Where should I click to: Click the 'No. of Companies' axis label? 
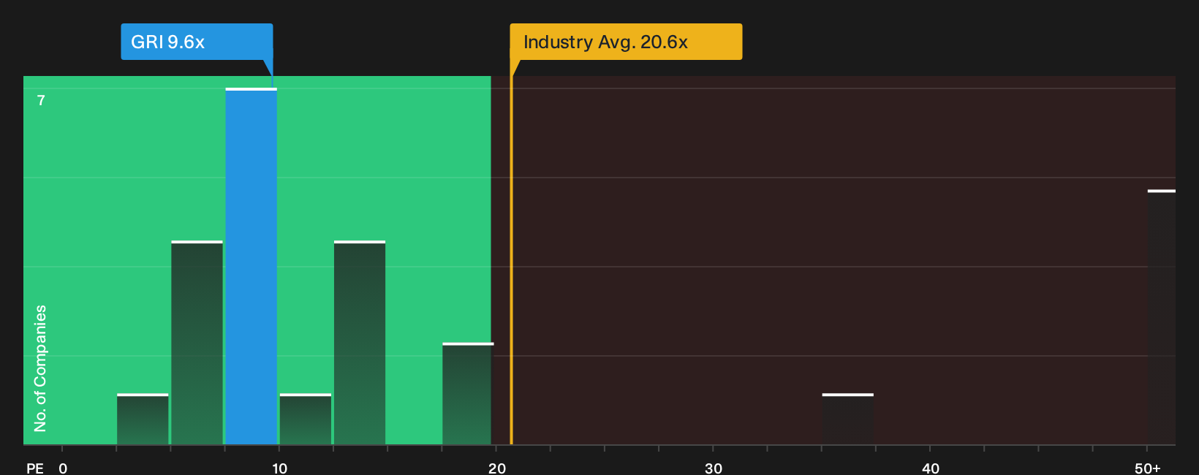point(40,368)
